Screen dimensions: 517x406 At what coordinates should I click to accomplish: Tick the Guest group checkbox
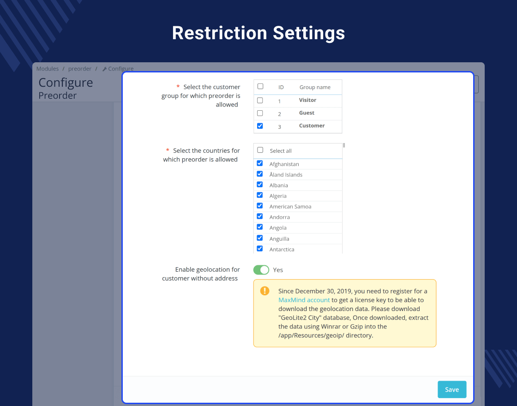[x=260, y=113]
